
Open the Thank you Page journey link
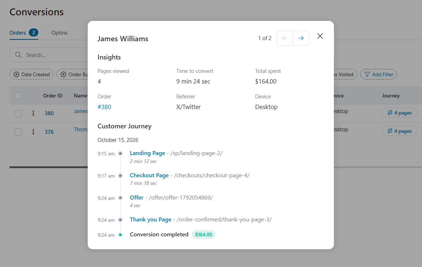point(150,220)
